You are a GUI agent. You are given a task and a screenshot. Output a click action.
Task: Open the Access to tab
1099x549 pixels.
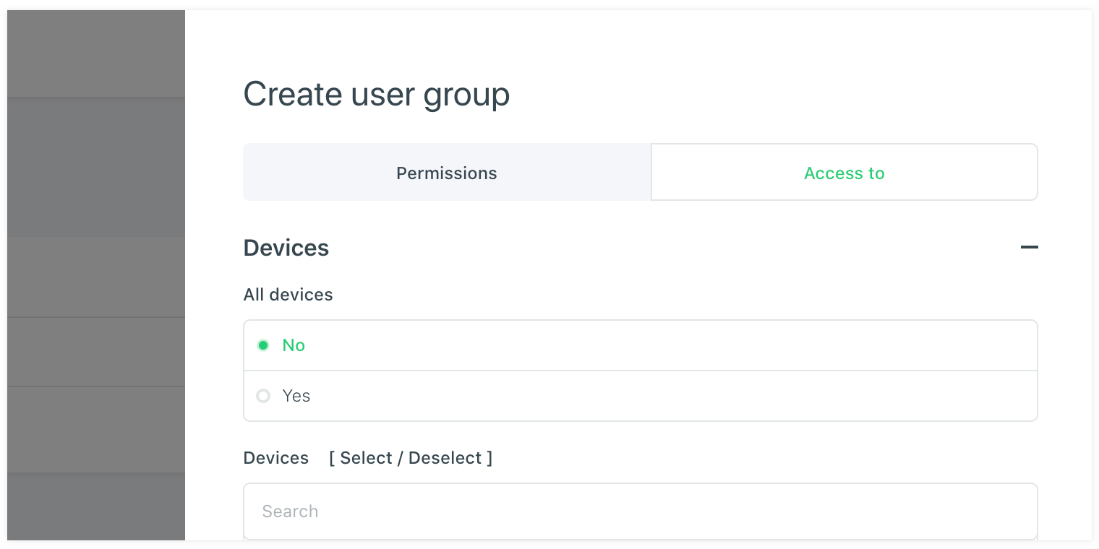pyautogui.click(x=844, y=173)
